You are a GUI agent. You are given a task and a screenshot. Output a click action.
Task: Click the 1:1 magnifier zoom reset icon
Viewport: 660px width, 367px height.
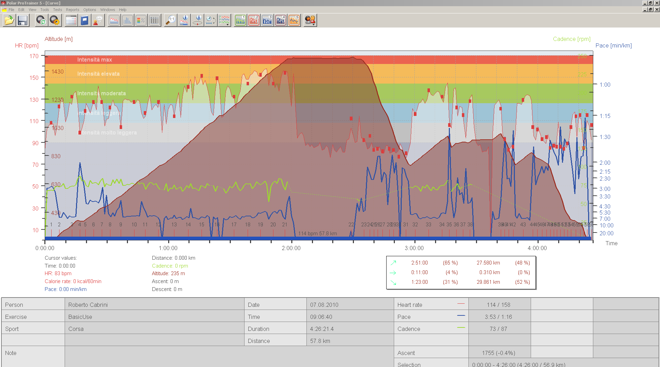(171, 21)
